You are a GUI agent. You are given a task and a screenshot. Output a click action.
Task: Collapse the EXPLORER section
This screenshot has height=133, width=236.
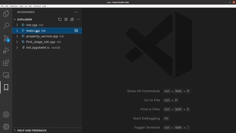coord(15,20)
